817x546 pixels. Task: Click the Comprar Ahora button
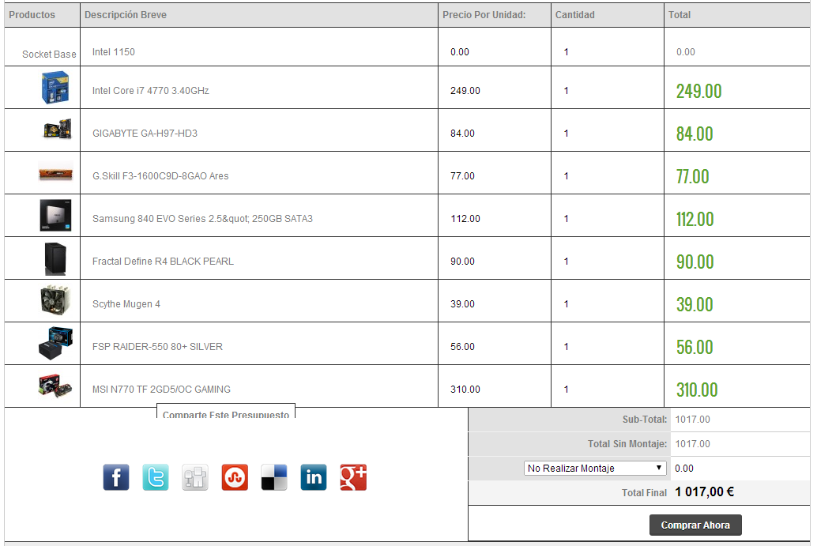pyautogui.click(x=695, y=525)
